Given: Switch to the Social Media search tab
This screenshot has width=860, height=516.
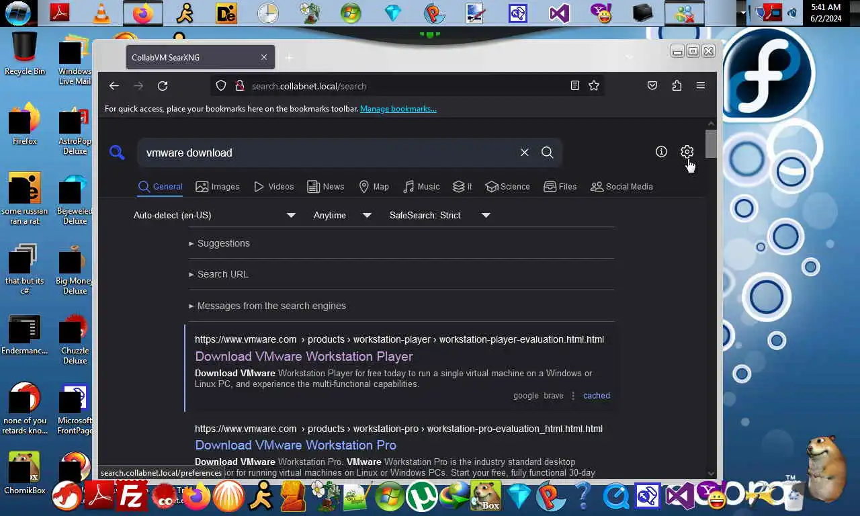Looking at the screenshot, I should [x=621, y=187].
